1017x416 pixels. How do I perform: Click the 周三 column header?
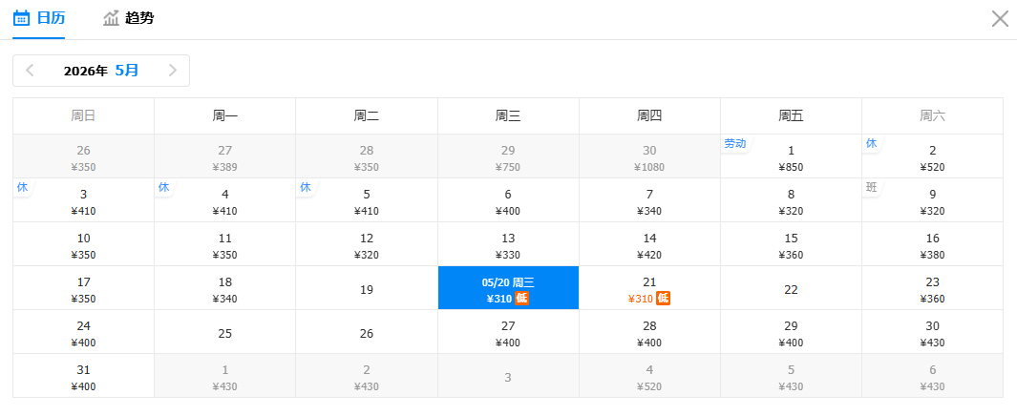point(508,115)
